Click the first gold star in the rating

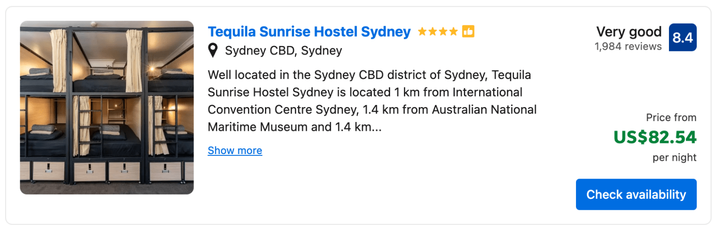pos(422,32)
